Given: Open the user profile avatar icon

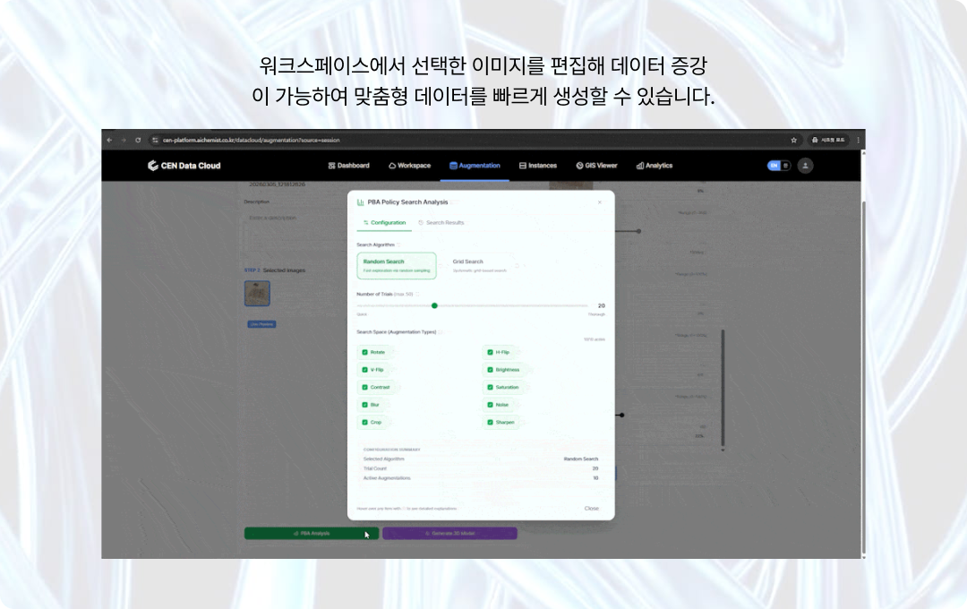Looking at the screenshot, I should point(806,166).
